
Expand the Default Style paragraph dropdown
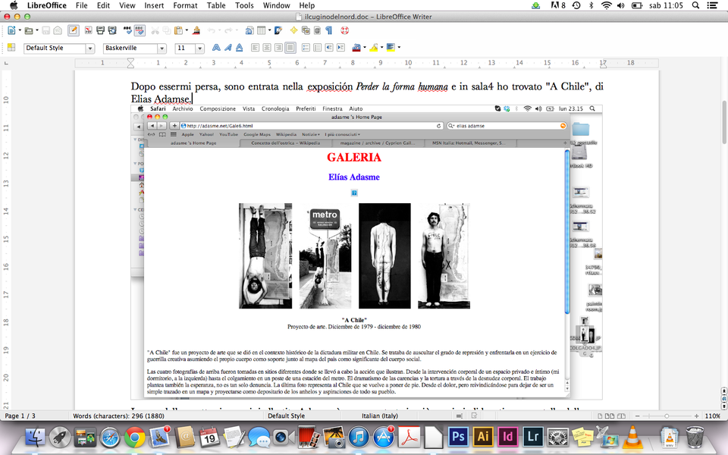[89, 48]
